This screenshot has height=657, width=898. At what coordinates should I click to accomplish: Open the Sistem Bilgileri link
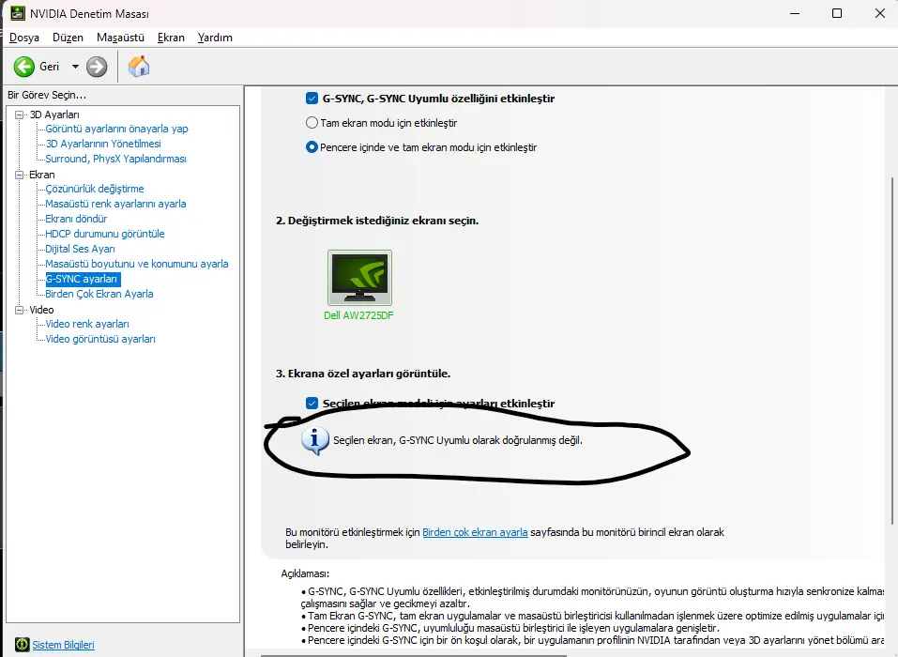[x=63, y=645]
